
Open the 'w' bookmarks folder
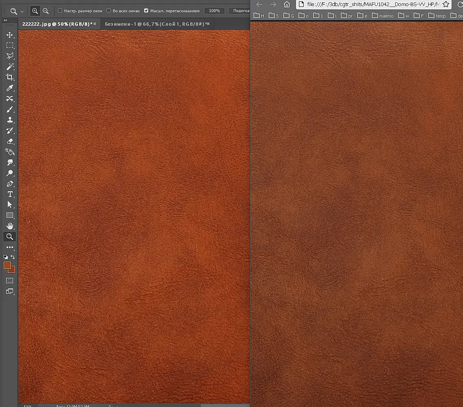[403, 16]
